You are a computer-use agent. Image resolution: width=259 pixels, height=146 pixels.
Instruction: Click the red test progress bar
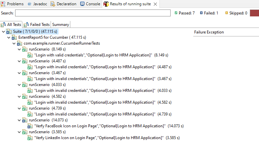(254, 13)
